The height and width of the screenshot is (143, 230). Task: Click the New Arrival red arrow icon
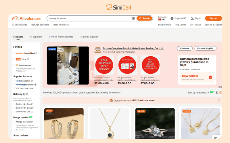click(210, 77)
